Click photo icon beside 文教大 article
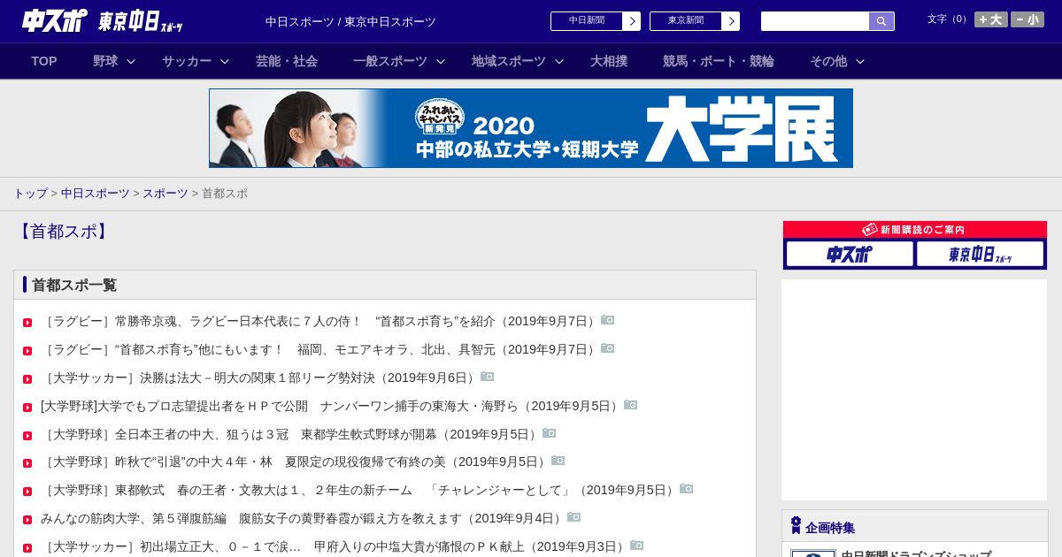Screen dimensions: 1062x557 tap(687, 489)
